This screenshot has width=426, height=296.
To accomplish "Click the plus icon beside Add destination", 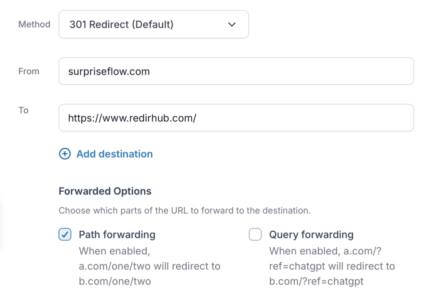I will 65,154.
